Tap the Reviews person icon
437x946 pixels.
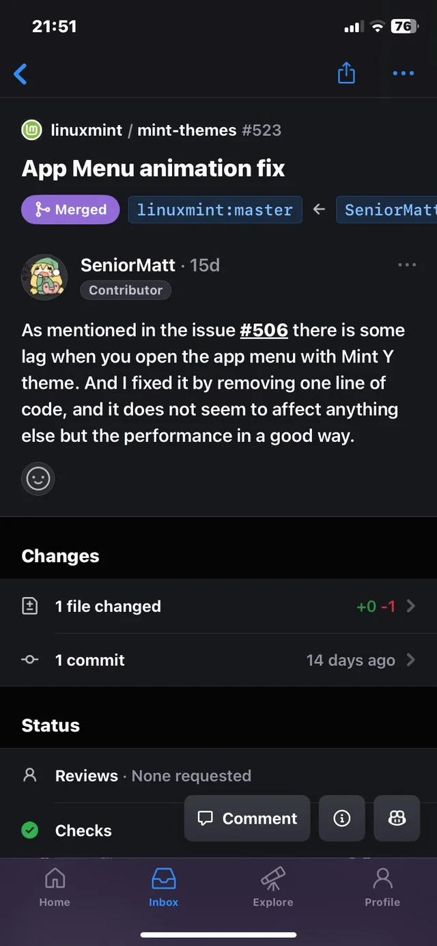pyautogui.click(x=29, y=775)
